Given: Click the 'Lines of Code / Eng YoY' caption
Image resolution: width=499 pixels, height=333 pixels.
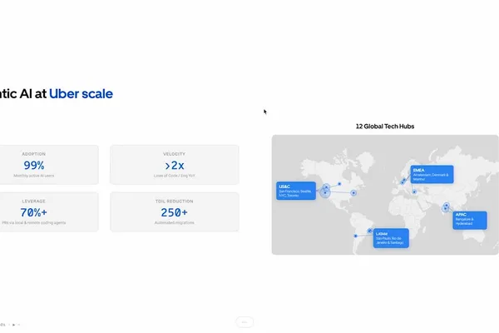Looking at the screenshot, I should click(x=175, y=176).
